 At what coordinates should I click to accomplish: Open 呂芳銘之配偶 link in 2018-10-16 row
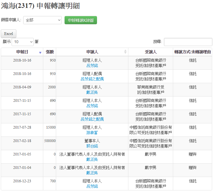click(92, 79)
